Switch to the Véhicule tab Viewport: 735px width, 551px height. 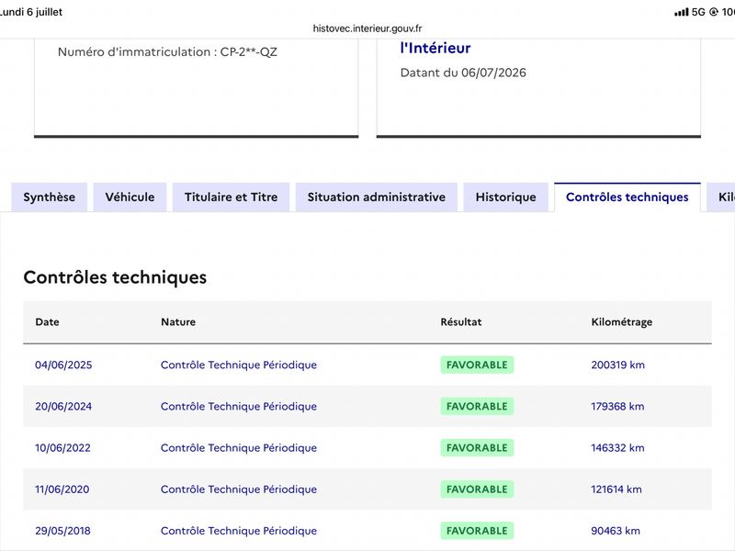click(x=130, y=197)
